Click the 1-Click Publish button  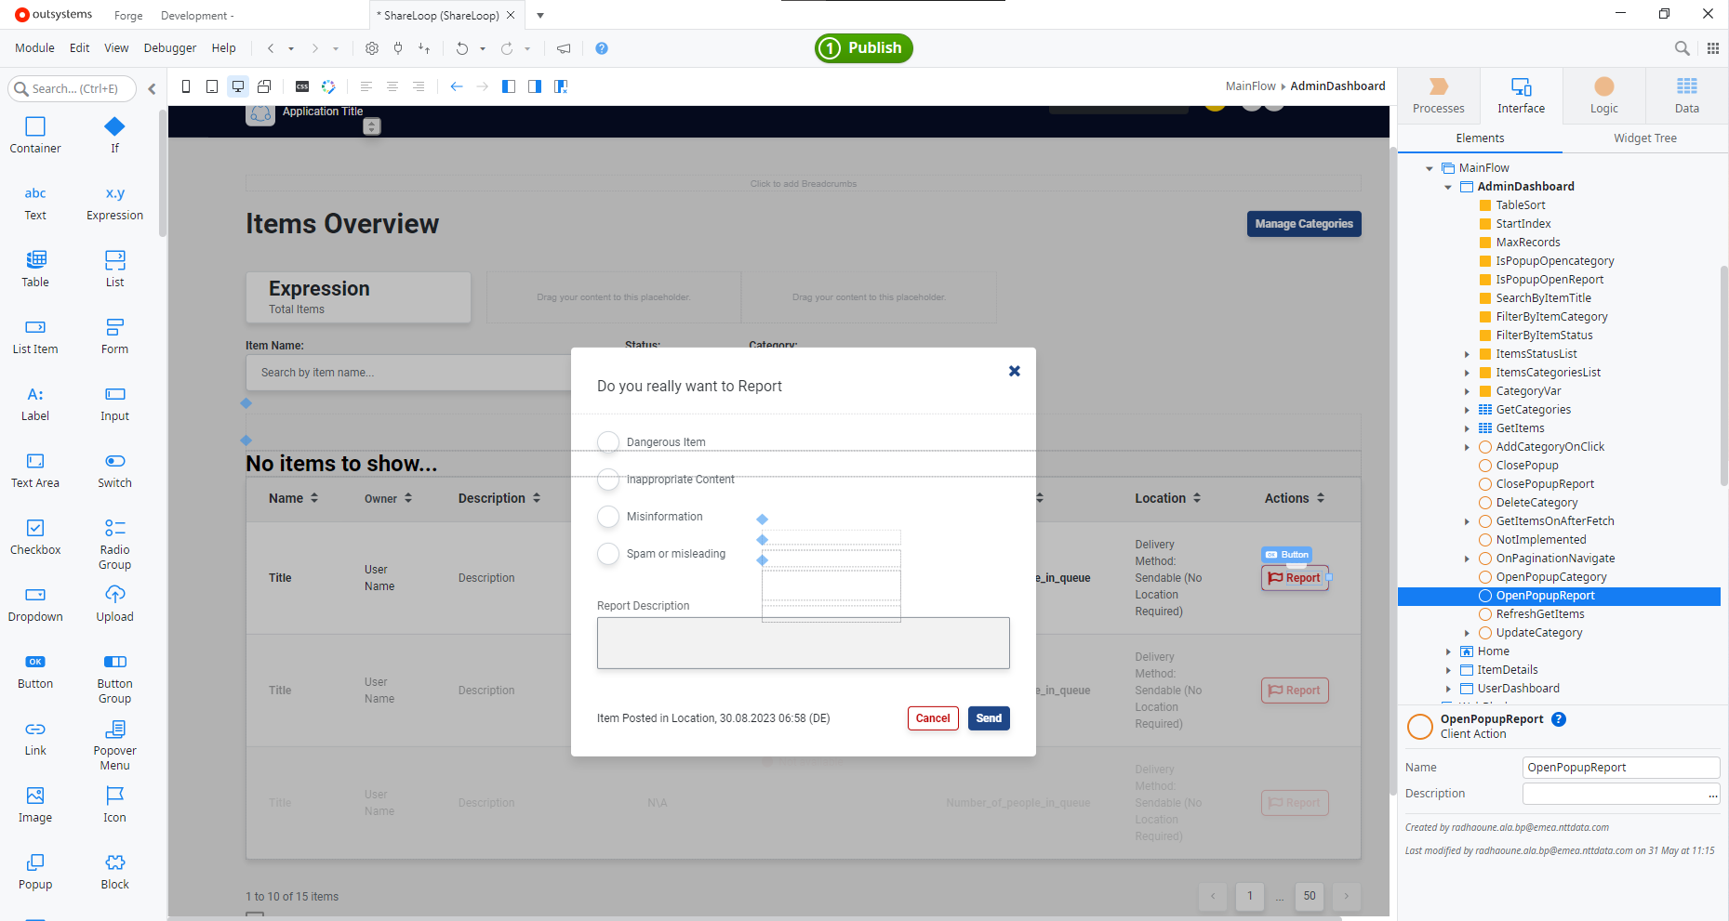click(x=863, y=48)
